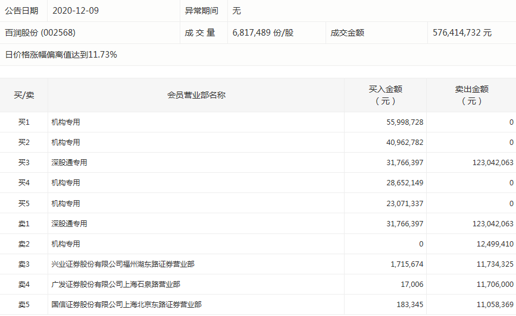Click the 卖出金额 column header
This screenshot has width=516, height=316.
click(471, 95)
